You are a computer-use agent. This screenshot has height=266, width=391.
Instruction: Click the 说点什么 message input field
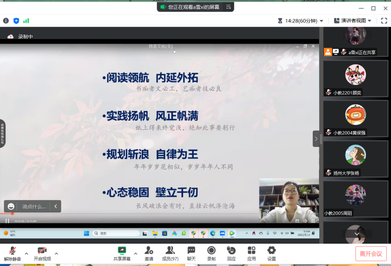tap(34, 206)
